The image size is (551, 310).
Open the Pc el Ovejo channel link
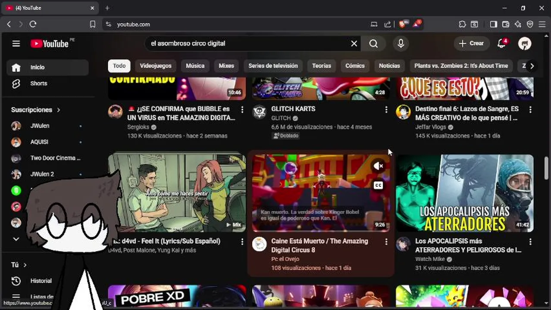click(285, 259)
